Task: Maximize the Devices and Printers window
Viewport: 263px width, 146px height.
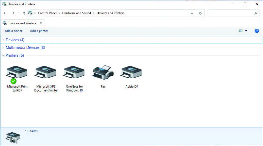Action: 245,4
